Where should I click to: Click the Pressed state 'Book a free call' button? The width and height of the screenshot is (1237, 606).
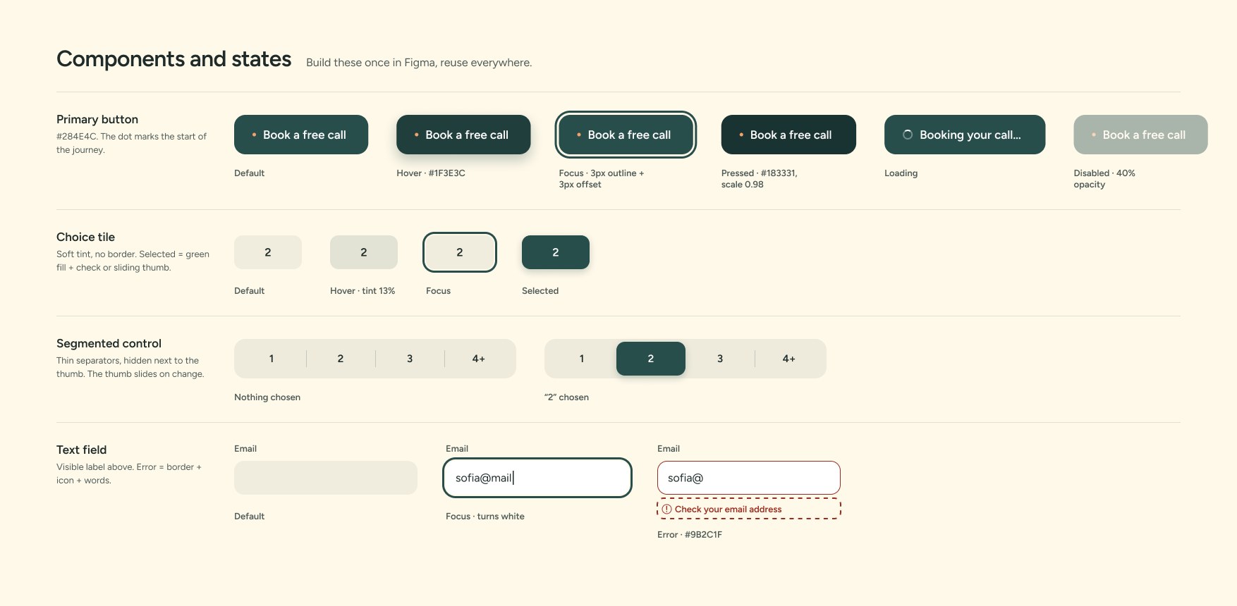coord(788,135)
